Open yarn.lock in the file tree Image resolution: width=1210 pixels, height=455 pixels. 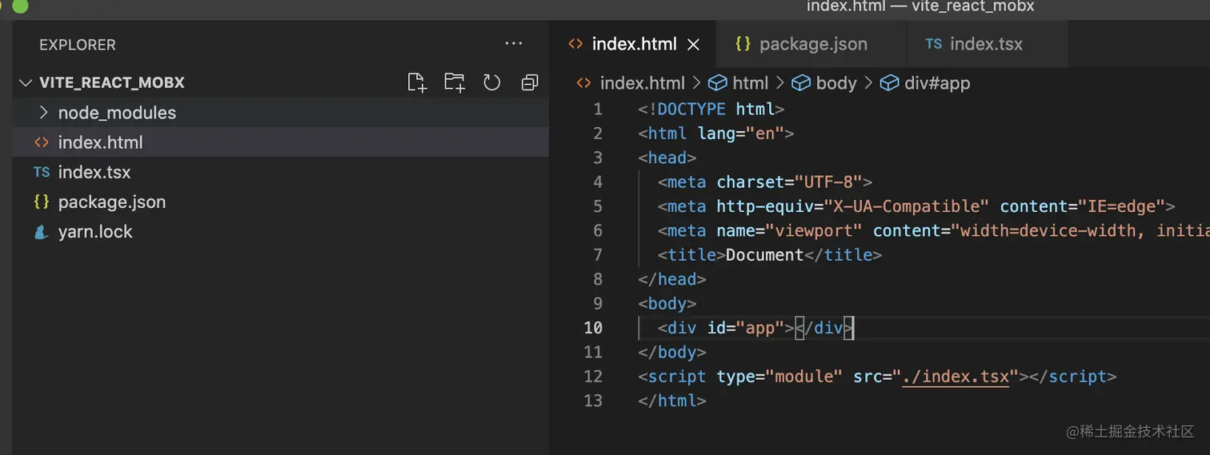point(280,232)
